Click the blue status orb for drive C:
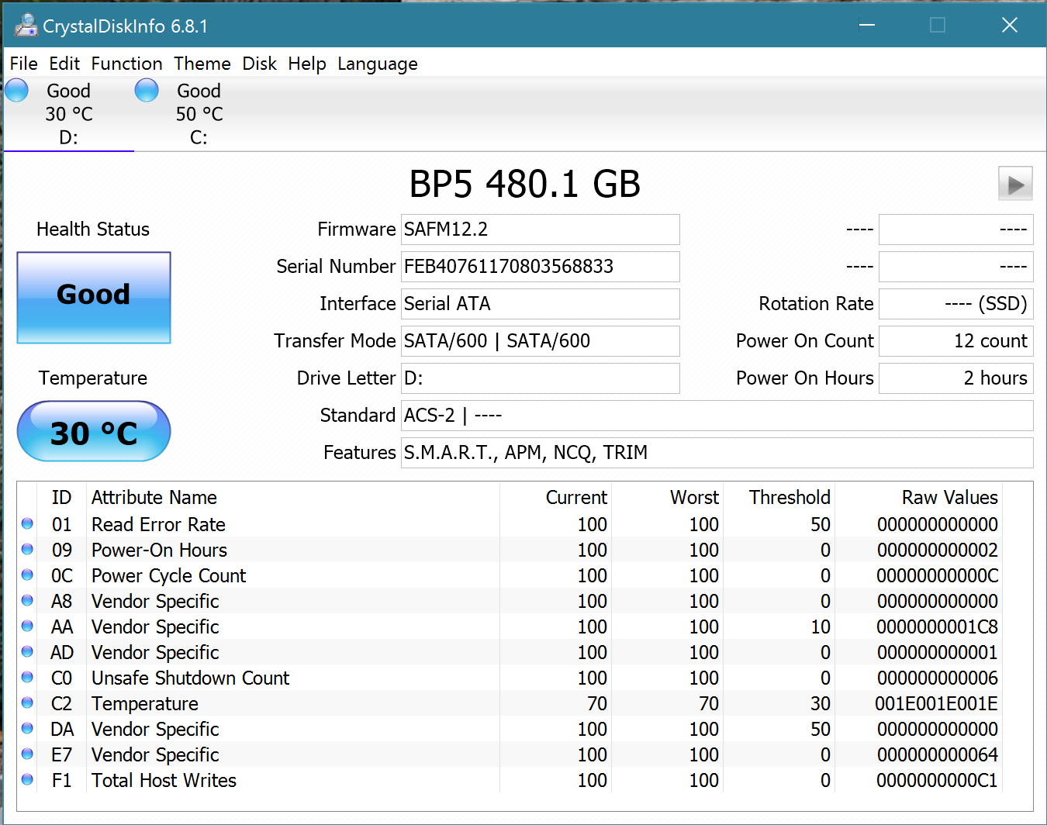The height and width of the screenshot is (825, 1047). pyautogui.click(x=147, y=91)
